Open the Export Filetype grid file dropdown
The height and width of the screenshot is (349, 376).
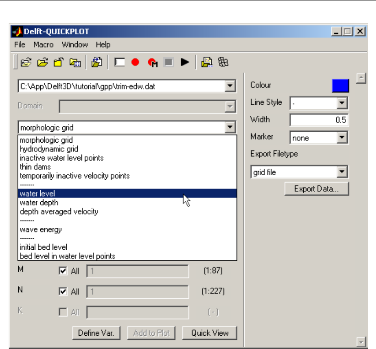coord(342,172)
